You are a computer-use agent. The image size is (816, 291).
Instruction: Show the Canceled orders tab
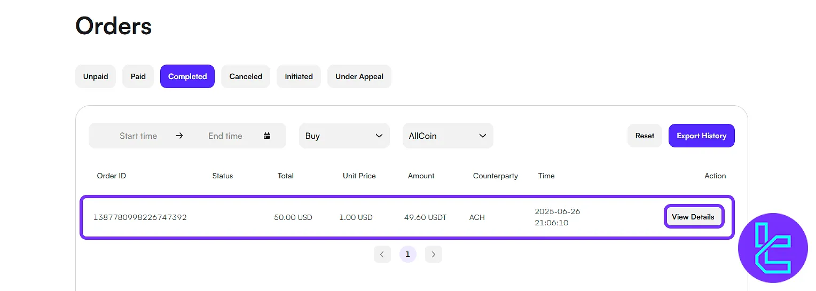pyautogui.click(x=246, y=76)
